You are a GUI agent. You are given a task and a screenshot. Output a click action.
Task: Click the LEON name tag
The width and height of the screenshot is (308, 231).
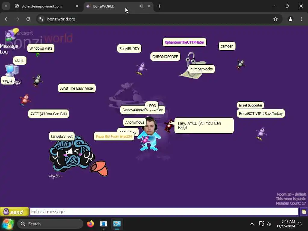152,106
